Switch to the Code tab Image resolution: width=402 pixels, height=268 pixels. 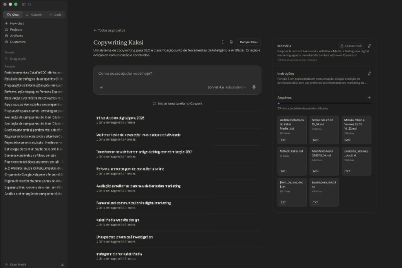tap(55, 15)
